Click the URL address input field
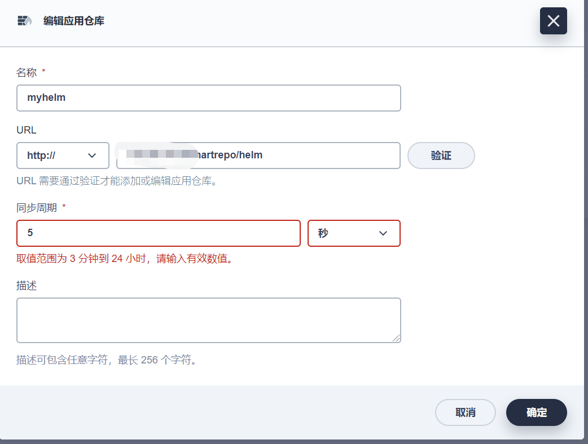This screenshot has height=444, width=588. [x=258, y=156]
